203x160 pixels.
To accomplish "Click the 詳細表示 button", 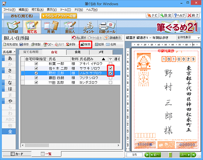I will coord(113,38).
